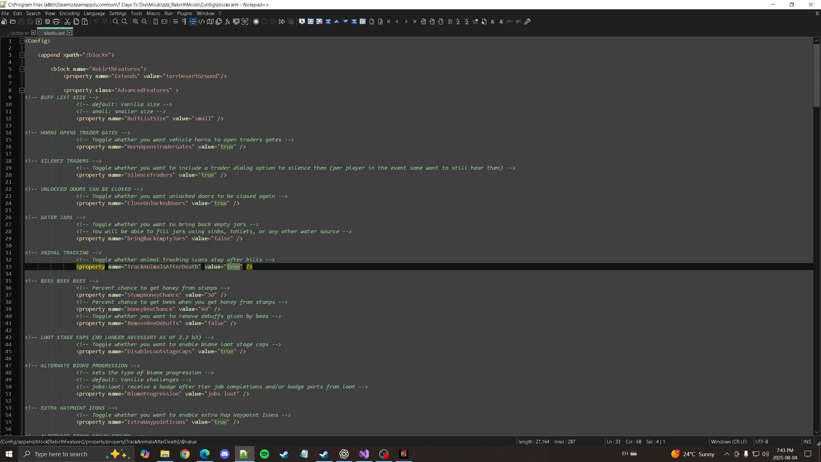Click the Zoom Out icon
Viewport: 821px width, 462px height.
coord(144,21)
